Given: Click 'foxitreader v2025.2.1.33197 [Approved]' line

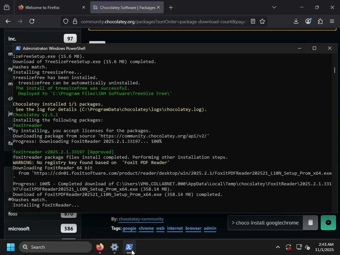Looking at the screenshot, I should click(x=63, y=152).
